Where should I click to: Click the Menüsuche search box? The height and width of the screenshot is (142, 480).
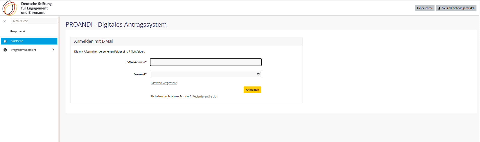tap(34, 21)
